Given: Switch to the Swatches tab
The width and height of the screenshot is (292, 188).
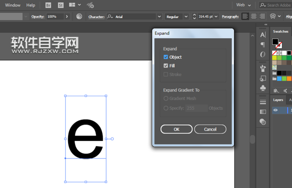Looking at the screenshot, I should click(x=281, y=32).
